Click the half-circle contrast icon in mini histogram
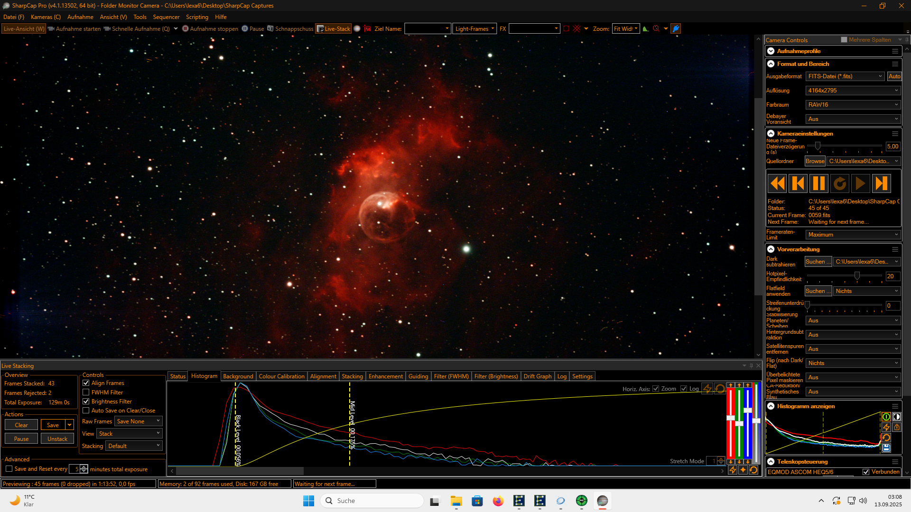The height and width of the screenshot is (512, 911). [896, 417]
